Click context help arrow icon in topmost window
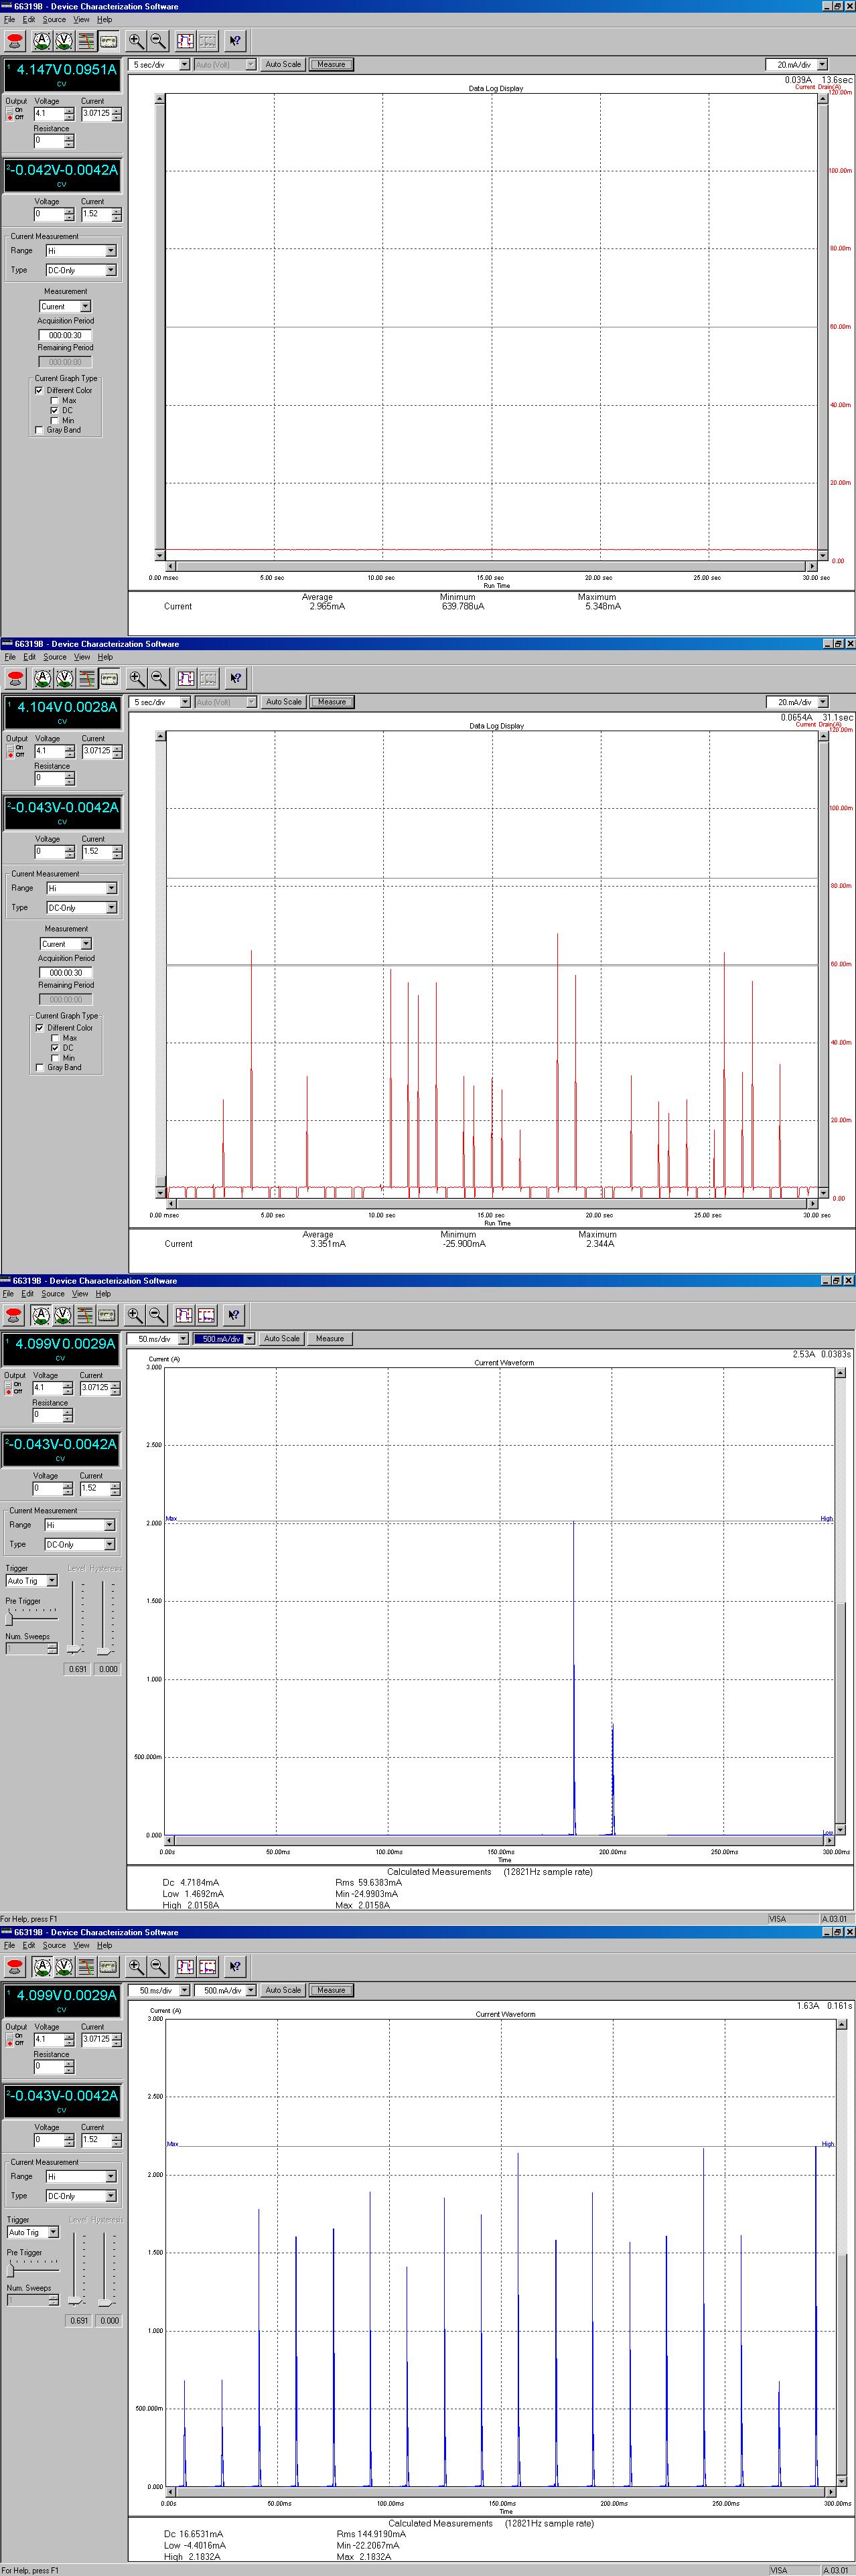 235,41
